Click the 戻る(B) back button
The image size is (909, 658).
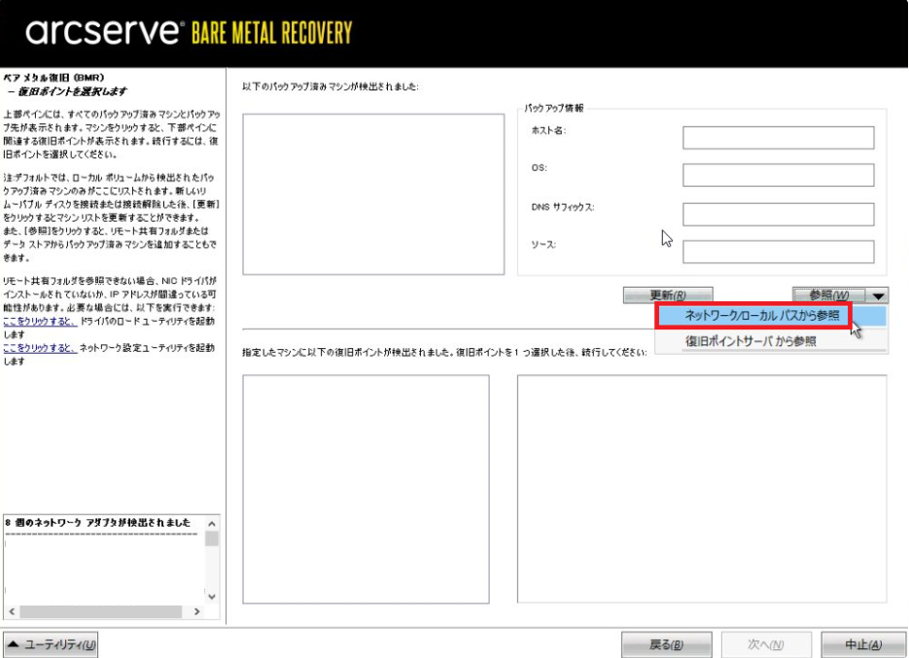(x=667, y=644)
